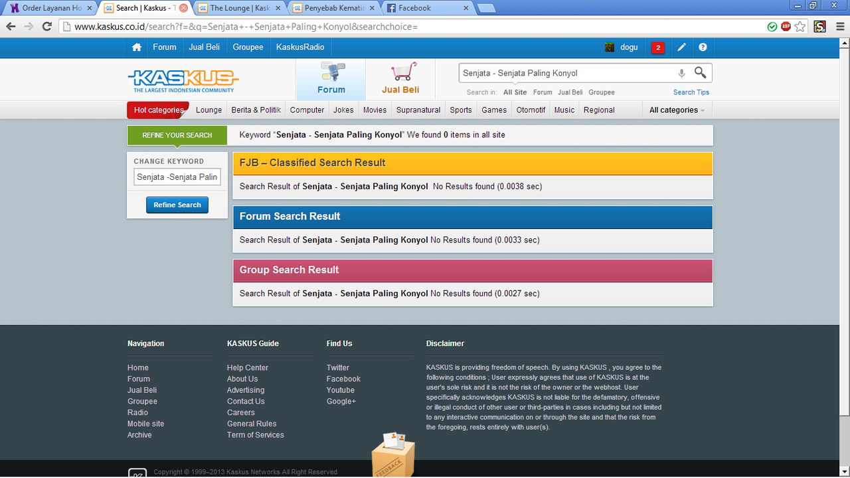Click the colorful S extension icon
Image resolution: width=850 pixels, height=478 pixels.
pyautogui.click(x=820, y=27)
